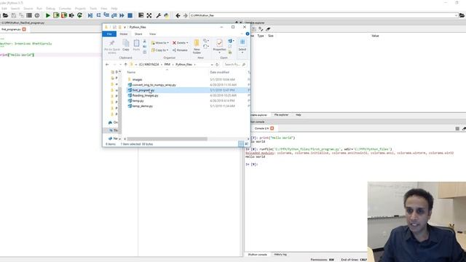Run cell and advance in Spyder toolbar
This screenshot has height=262, width=466.
[64, 15]
